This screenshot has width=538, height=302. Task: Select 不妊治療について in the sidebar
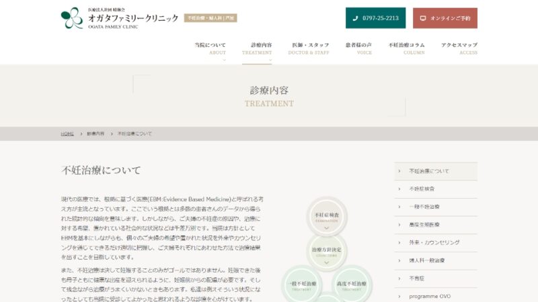click(436, 171)
